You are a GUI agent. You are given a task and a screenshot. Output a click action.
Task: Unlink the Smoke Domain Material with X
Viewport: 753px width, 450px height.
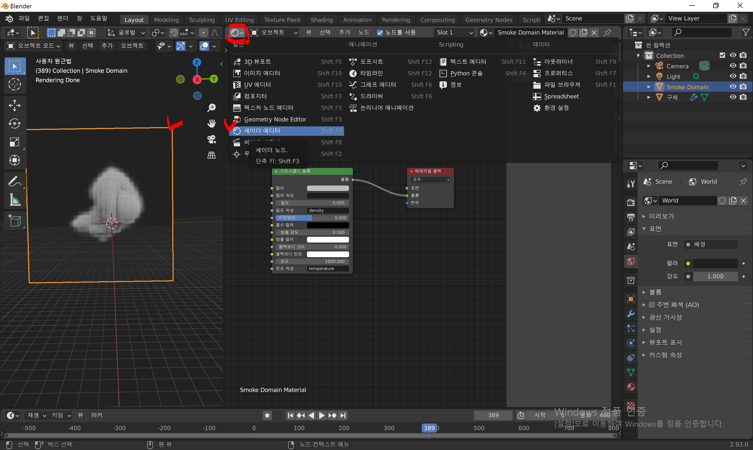pyautogui.click(x=594, y=32)
